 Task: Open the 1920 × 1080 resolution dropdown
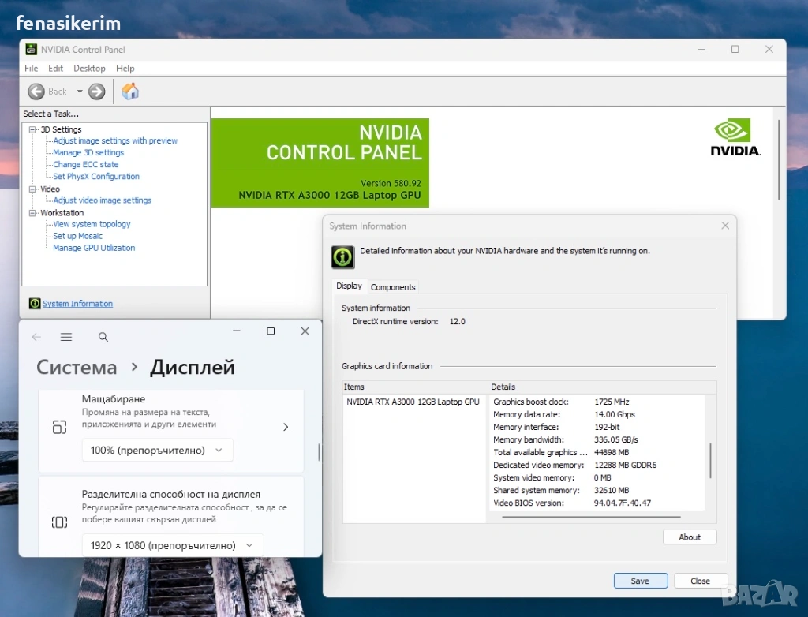[172, 545]
